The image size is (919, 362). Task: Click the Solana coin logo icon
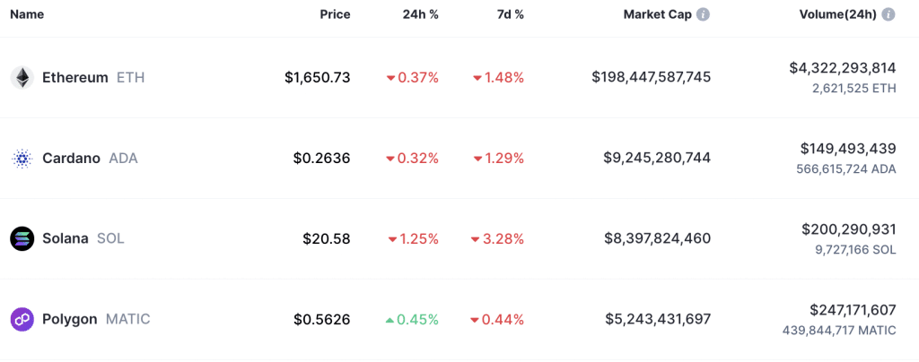tap(22, 239)
